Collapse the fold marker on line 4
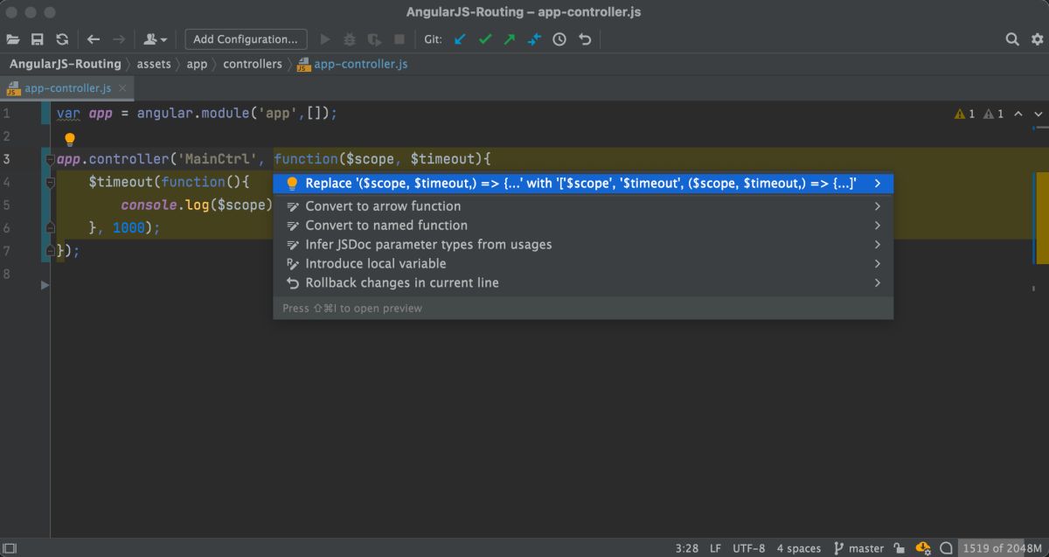Screen dimensions: 1049x557 pos(50,182)
